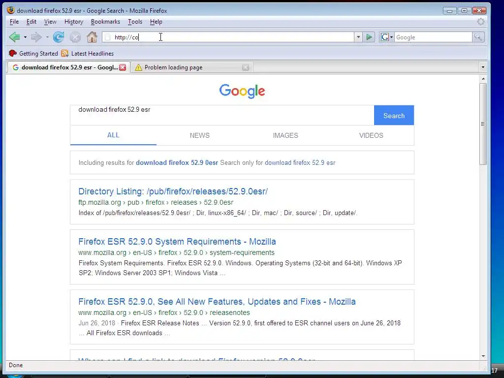Open the search engine selector dropdown
The height and width of the screenshot is (378, 504).
387,37
